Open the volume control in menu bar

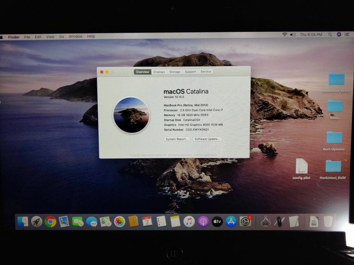pyautogui.click(x=293, y=35)
